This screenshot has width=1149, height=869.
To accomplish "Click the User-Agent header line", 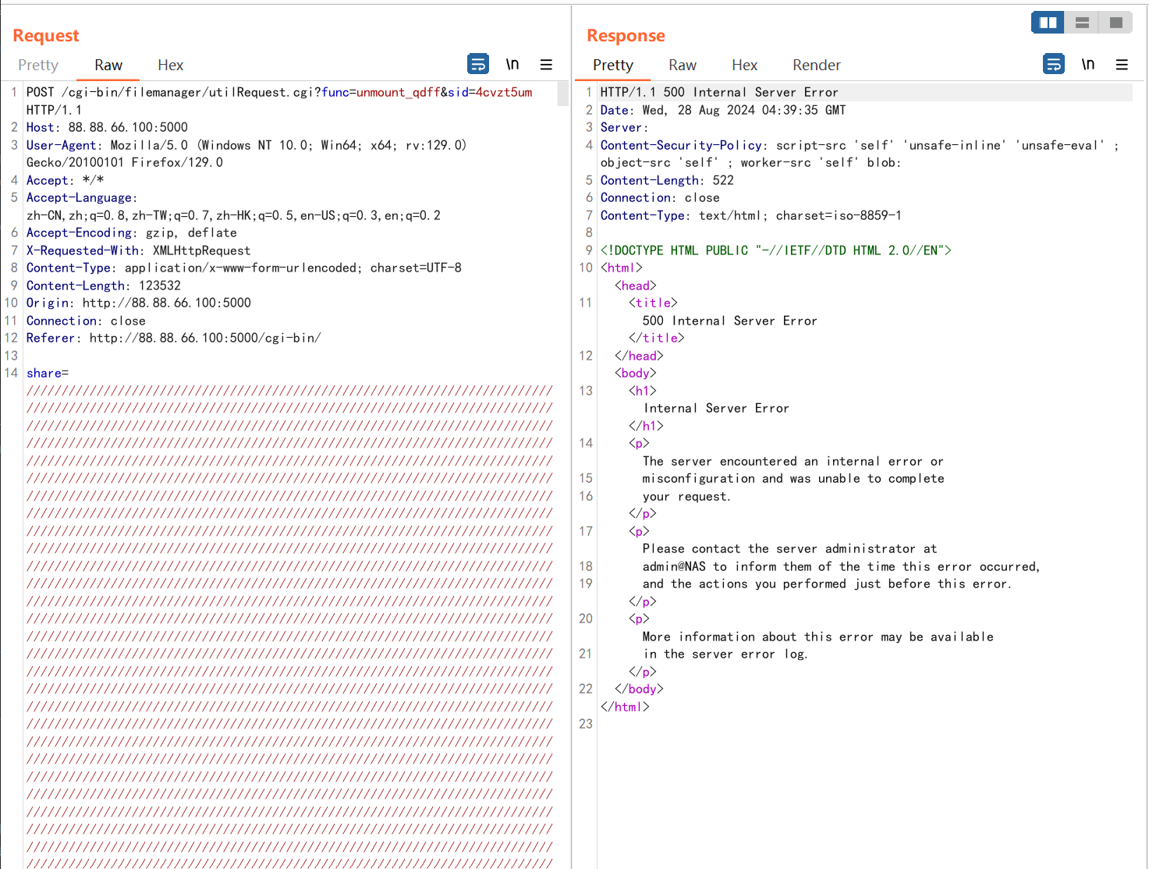I will coord(246,154).
